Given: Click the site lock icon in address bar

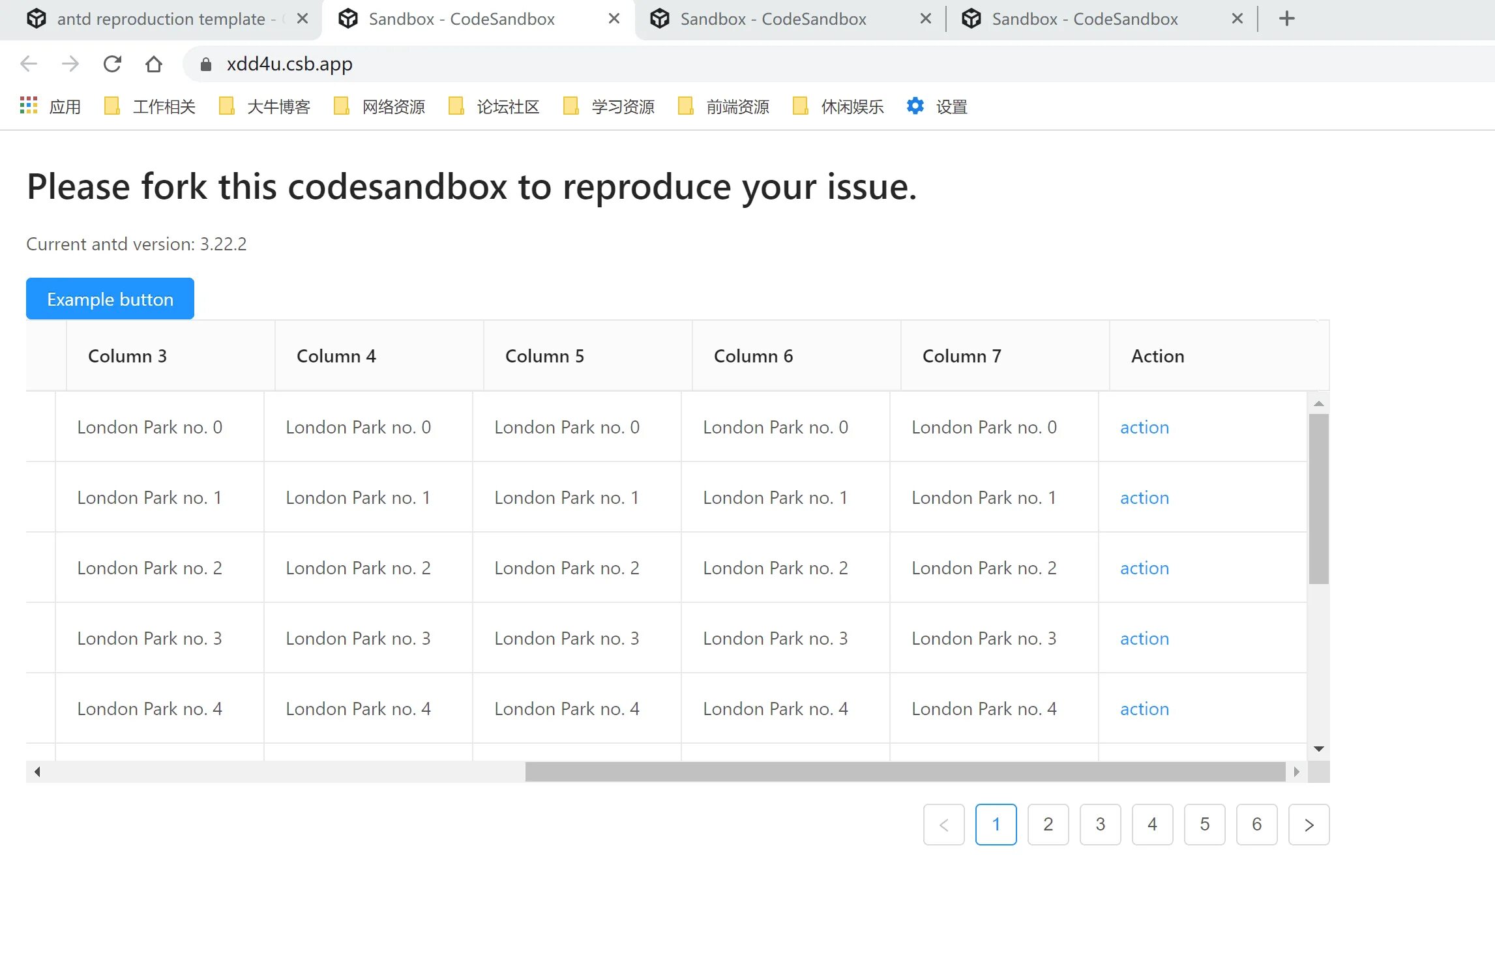Looking at the screenshot, I should [x=206, y=64].
